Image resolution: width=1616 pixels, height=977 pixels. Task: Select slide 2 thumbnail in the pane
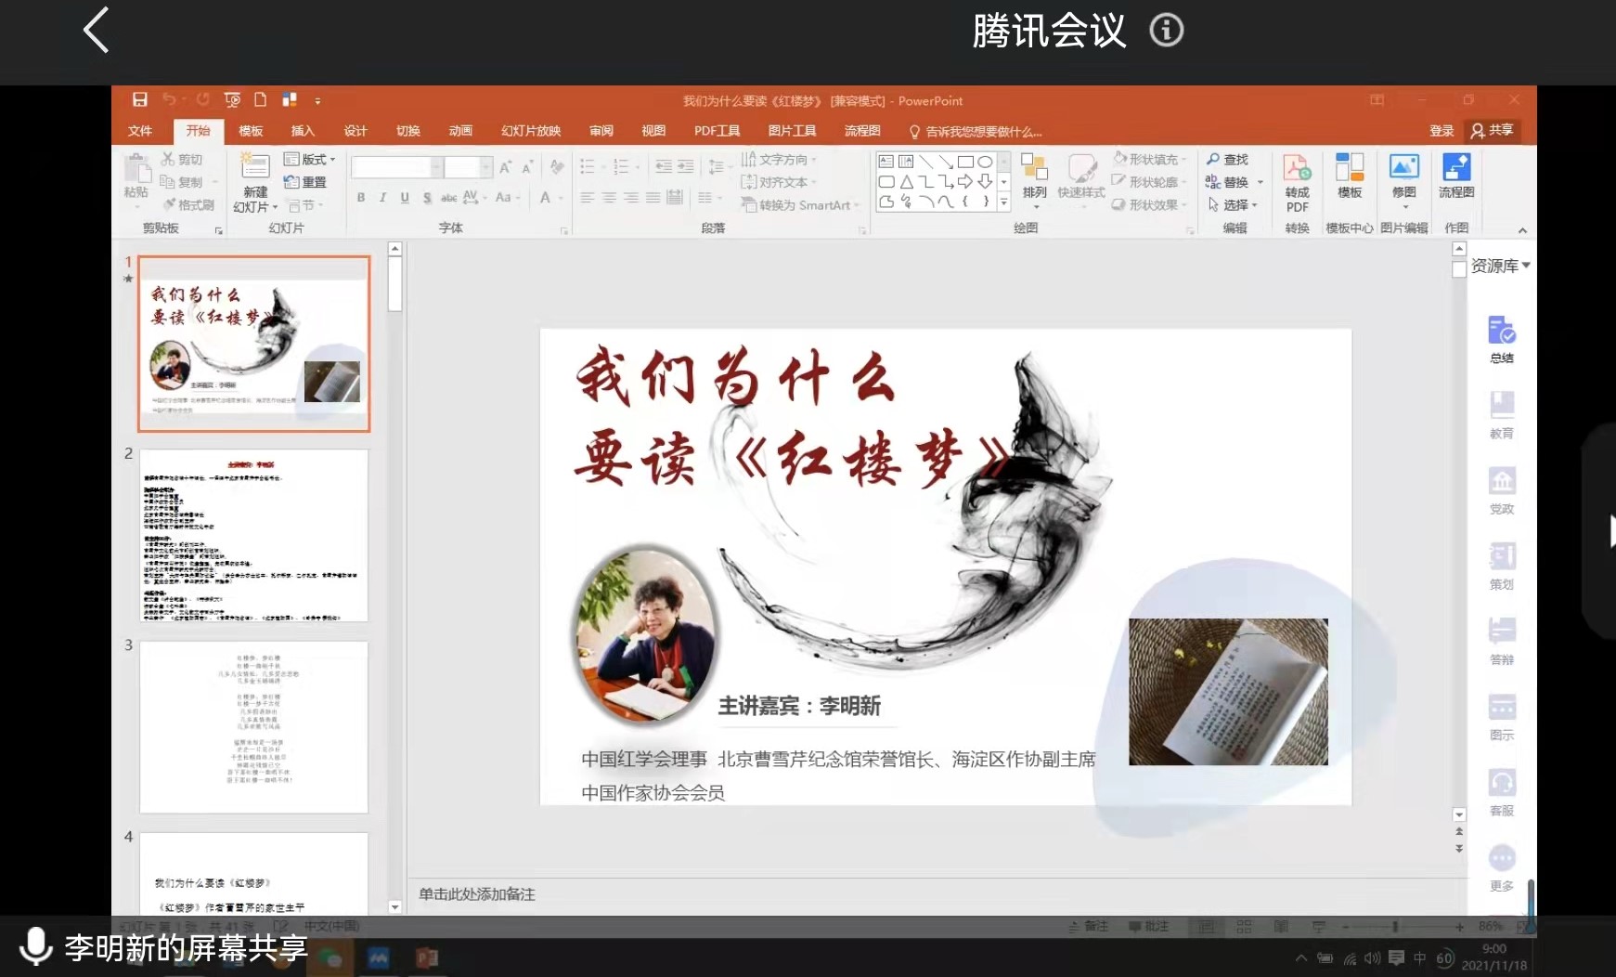(252, 536)
